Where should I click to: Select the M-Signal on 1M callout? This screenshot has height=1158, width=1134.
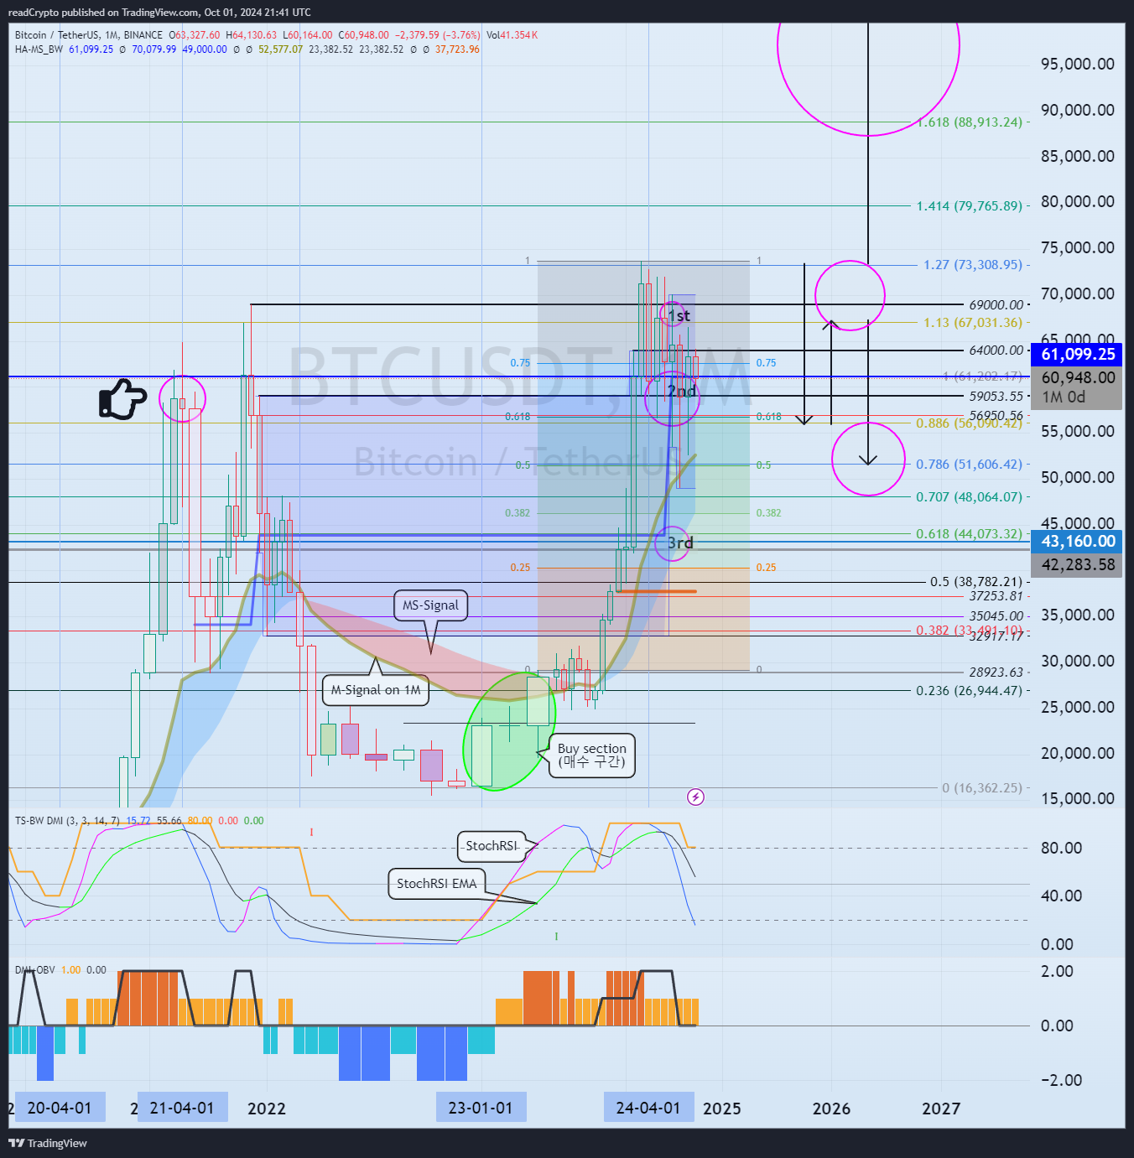point(376,690)
